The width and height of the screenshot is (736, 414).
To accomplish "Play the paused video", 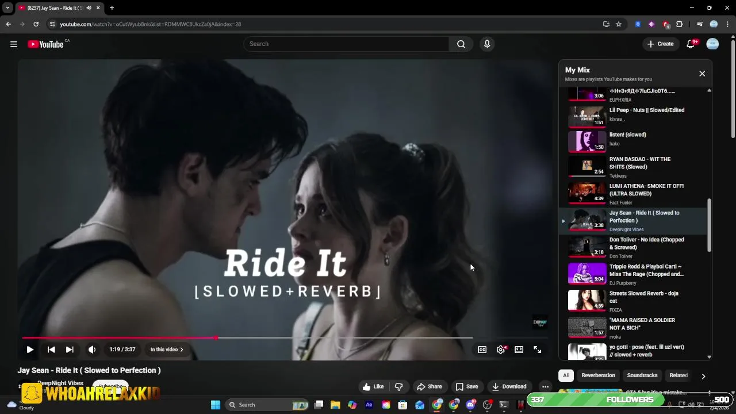I will (x=30, y=350).
